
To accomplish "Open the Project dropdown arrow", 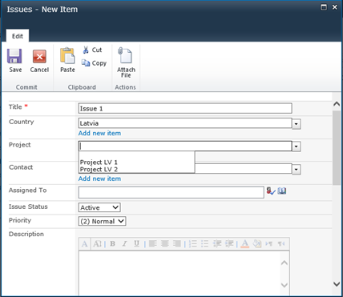I will [297, 146].
